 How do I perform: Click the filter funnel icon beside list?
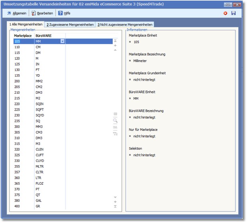click(x=115, y=134)
